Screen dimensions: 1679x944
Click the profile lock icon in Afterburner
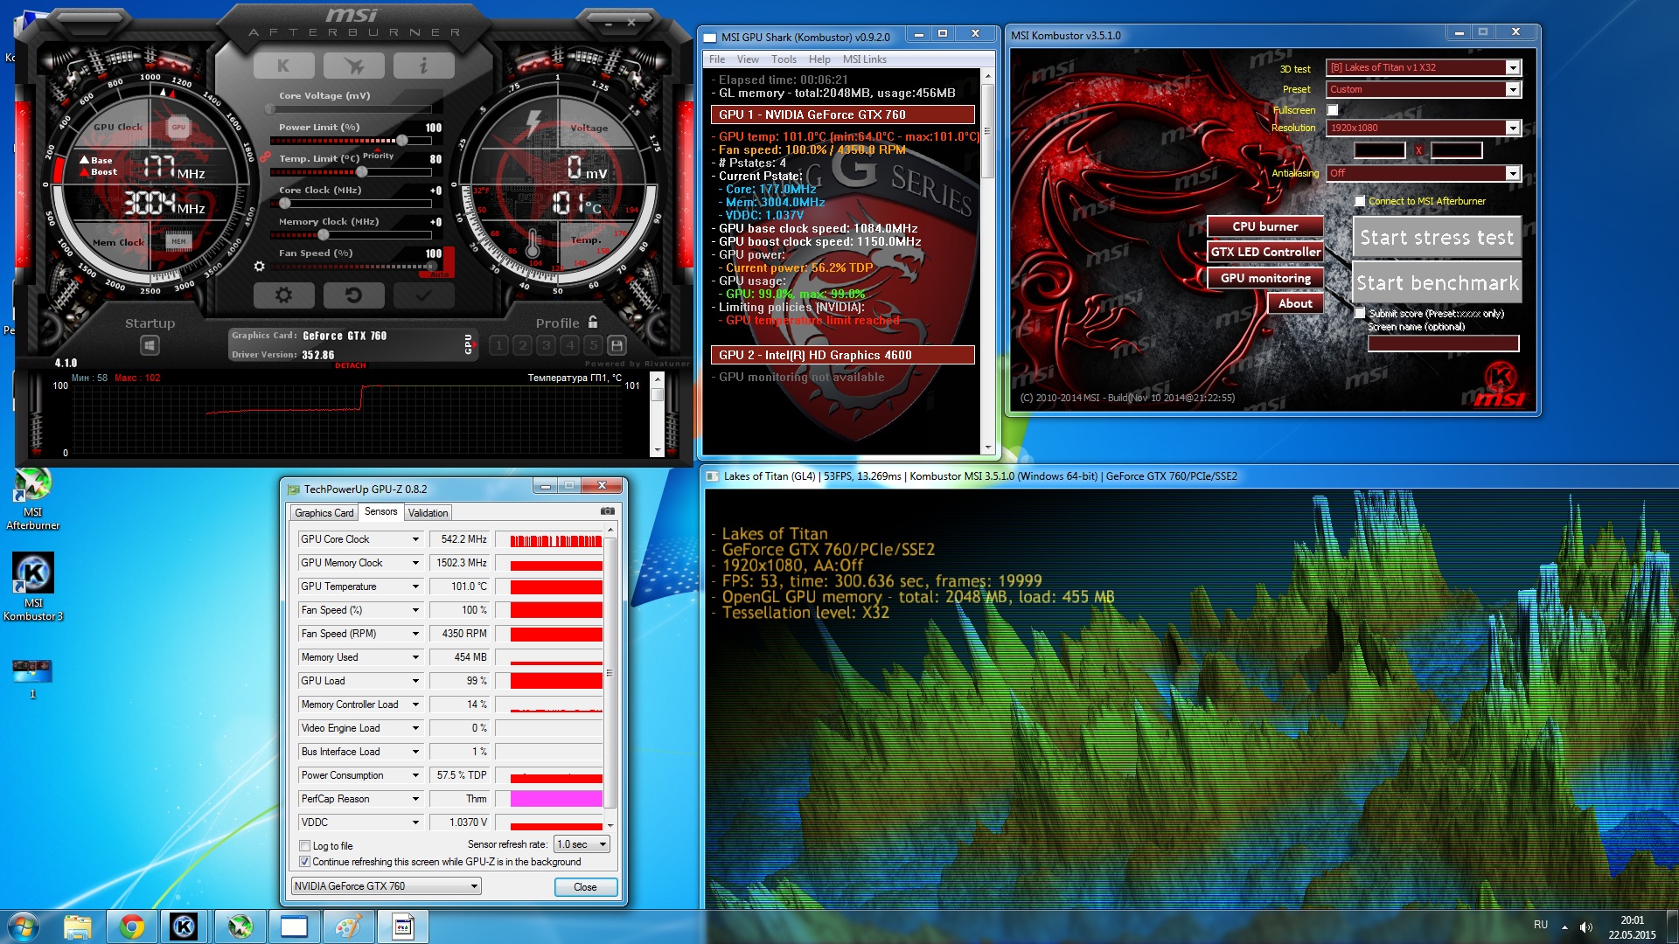(593, 323)
